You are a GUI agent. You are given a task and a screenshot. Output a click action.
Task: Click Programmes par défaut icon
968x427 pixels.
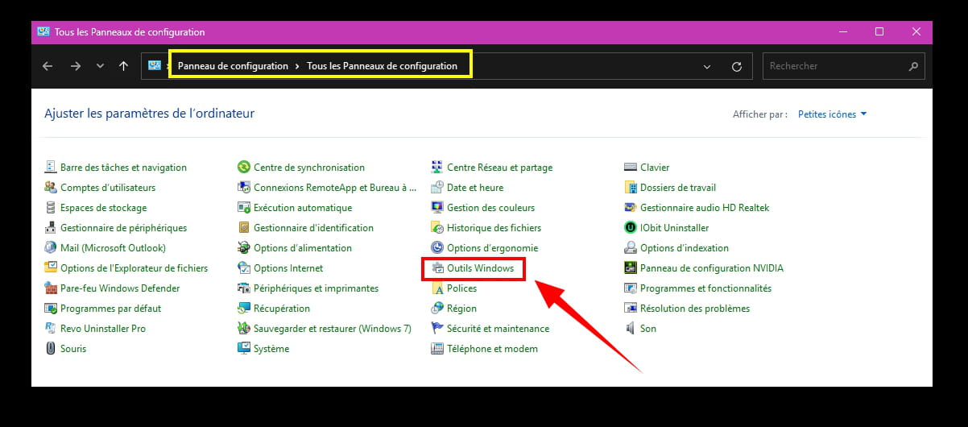point(51,309)
